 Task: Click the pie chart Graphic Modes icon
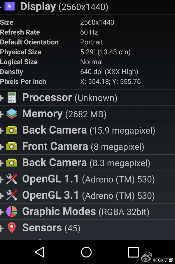(x=12, y=211)
